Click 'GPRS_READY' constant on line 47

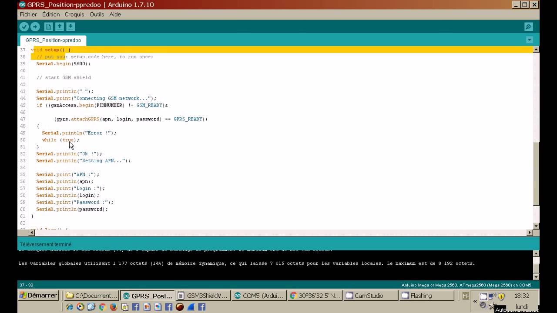click(188, 119)
